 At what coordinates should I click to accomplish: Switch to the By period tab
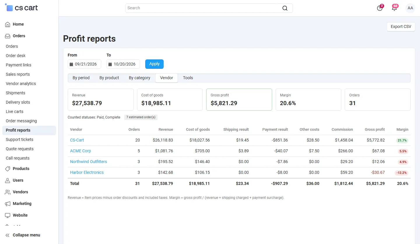81,78
